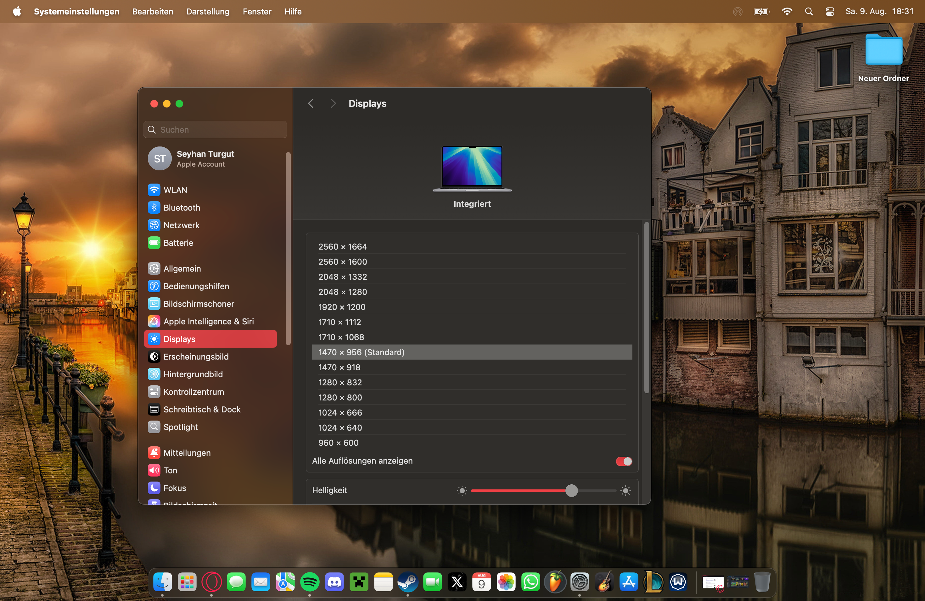Launch WhatsApp from the Dock
Screen dimensions: 925x601
[530, 582]
